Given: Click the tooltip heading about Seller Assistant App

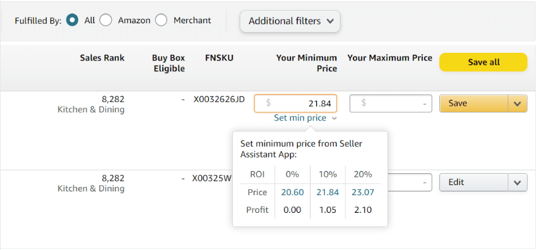Looking at the screenshot, I should click(301, 149).
